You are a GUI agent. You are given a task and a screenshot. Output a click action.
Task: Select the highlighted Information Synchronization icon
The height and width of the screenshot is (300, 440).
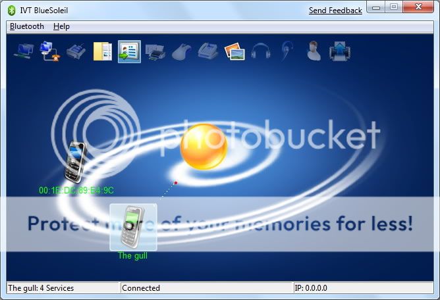129,51
